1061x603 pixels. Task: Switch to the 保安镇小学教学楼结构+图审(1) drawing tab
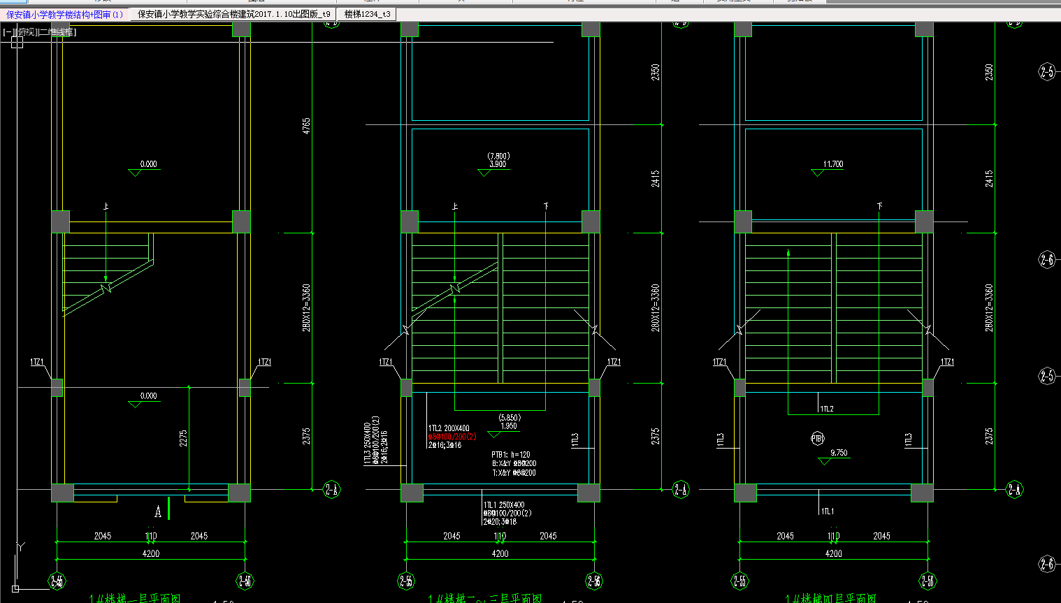pos(65,14)
